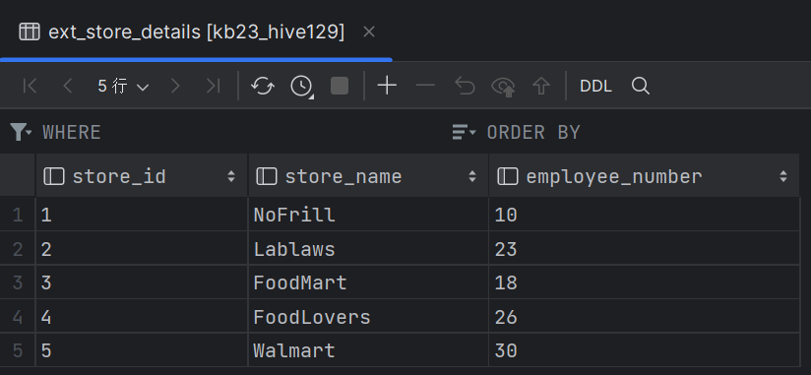Open search with magnifier icon

(641, 86)
